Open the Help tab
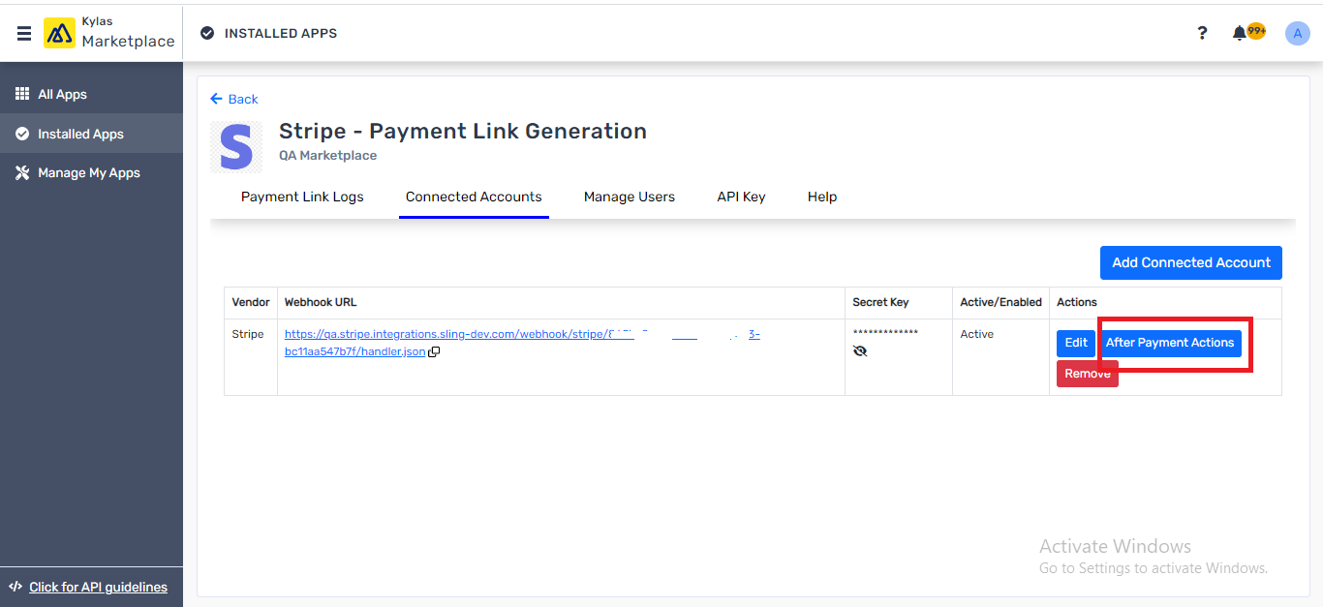 point(821,197)
